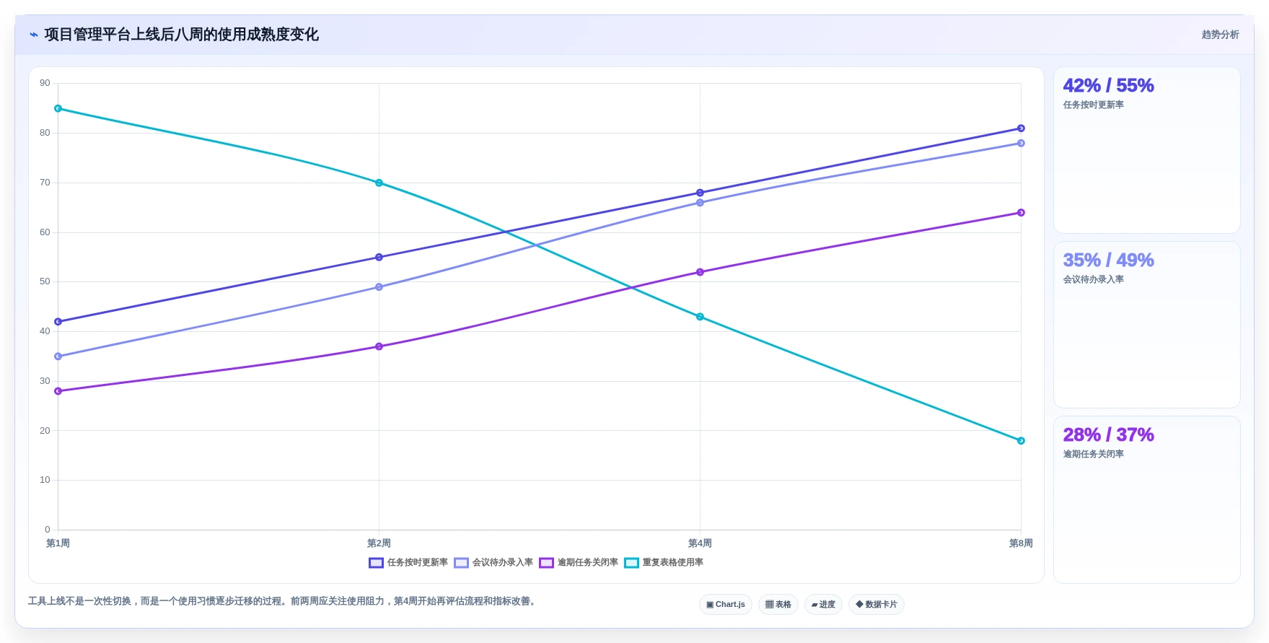Click the 进度 tag chip
Image resolution: width=1269 pixels, height=643 pixels.
(823, 605)
